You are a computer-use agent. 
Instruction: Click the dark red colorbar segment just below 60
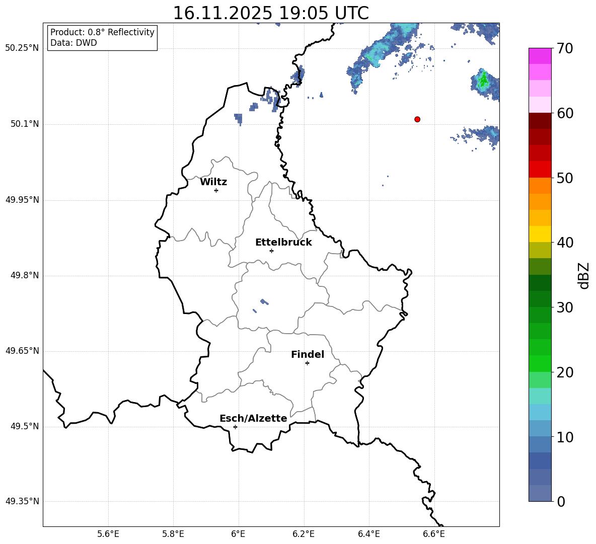click(x=540, y=121)
